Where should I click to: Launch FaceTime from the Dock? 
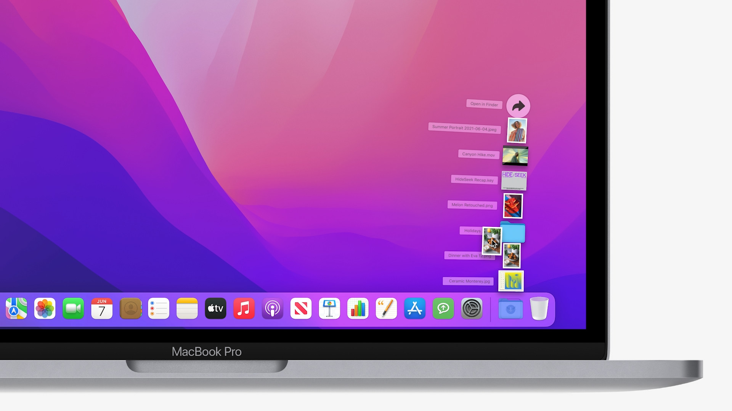(73, 309)
